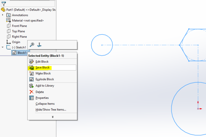
Task: Select the large circle in sketch
Action: click(171, 109)
